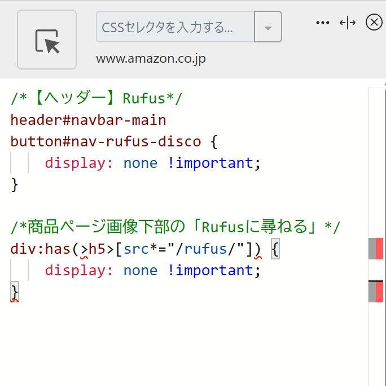Click the header#navbar-main selector line
This screenshot has height=386, width=386.
(89, 120)
